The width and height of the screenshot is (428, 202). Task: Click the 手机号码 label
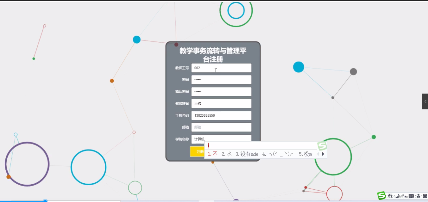182,116
